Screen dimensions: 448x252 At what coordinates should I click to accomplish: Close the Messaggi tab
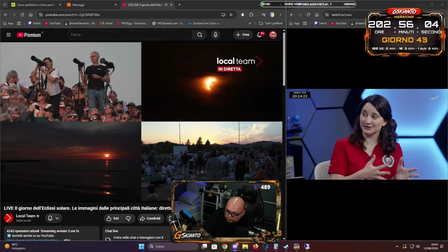coord(116,5)
